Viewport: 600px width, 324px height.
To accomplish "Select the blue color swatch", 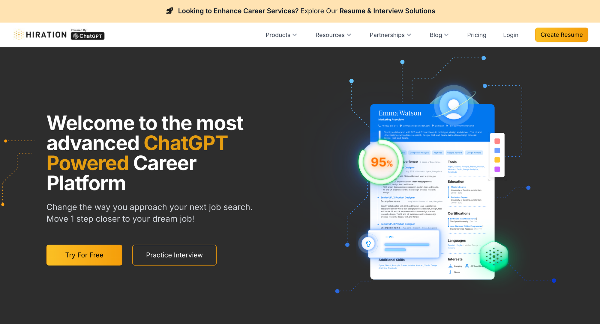I will point(497,150).
